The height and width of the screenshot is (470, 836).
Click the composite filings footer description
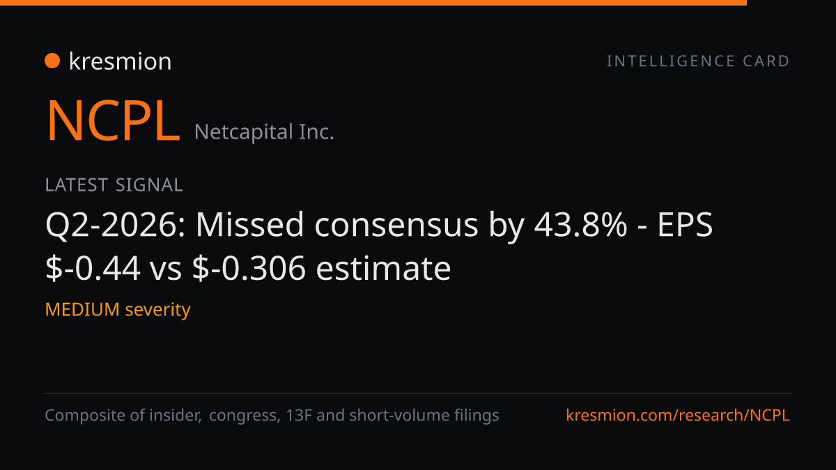point(272,416)
